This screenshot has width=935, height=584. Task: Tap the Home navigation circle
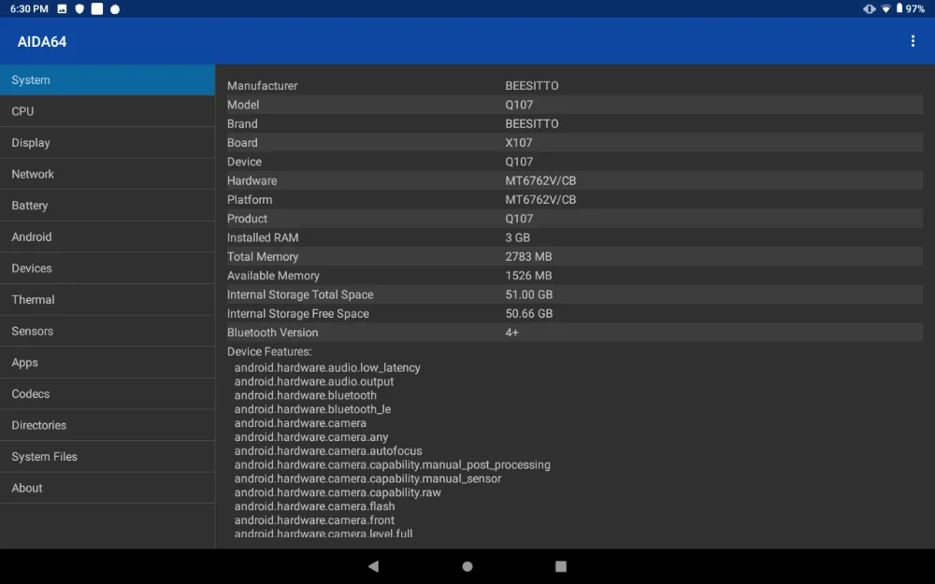pyautogui.click(x=467, y=565)
